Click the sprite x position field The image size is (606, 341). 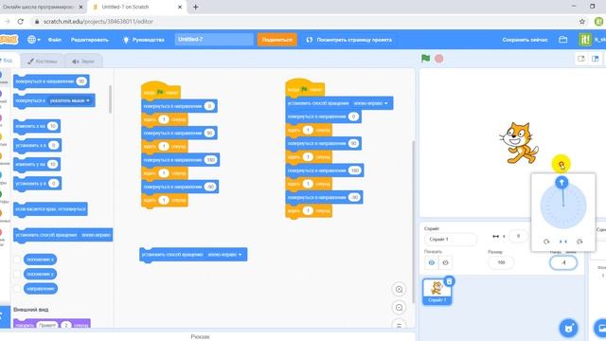[x=518, y=236]
